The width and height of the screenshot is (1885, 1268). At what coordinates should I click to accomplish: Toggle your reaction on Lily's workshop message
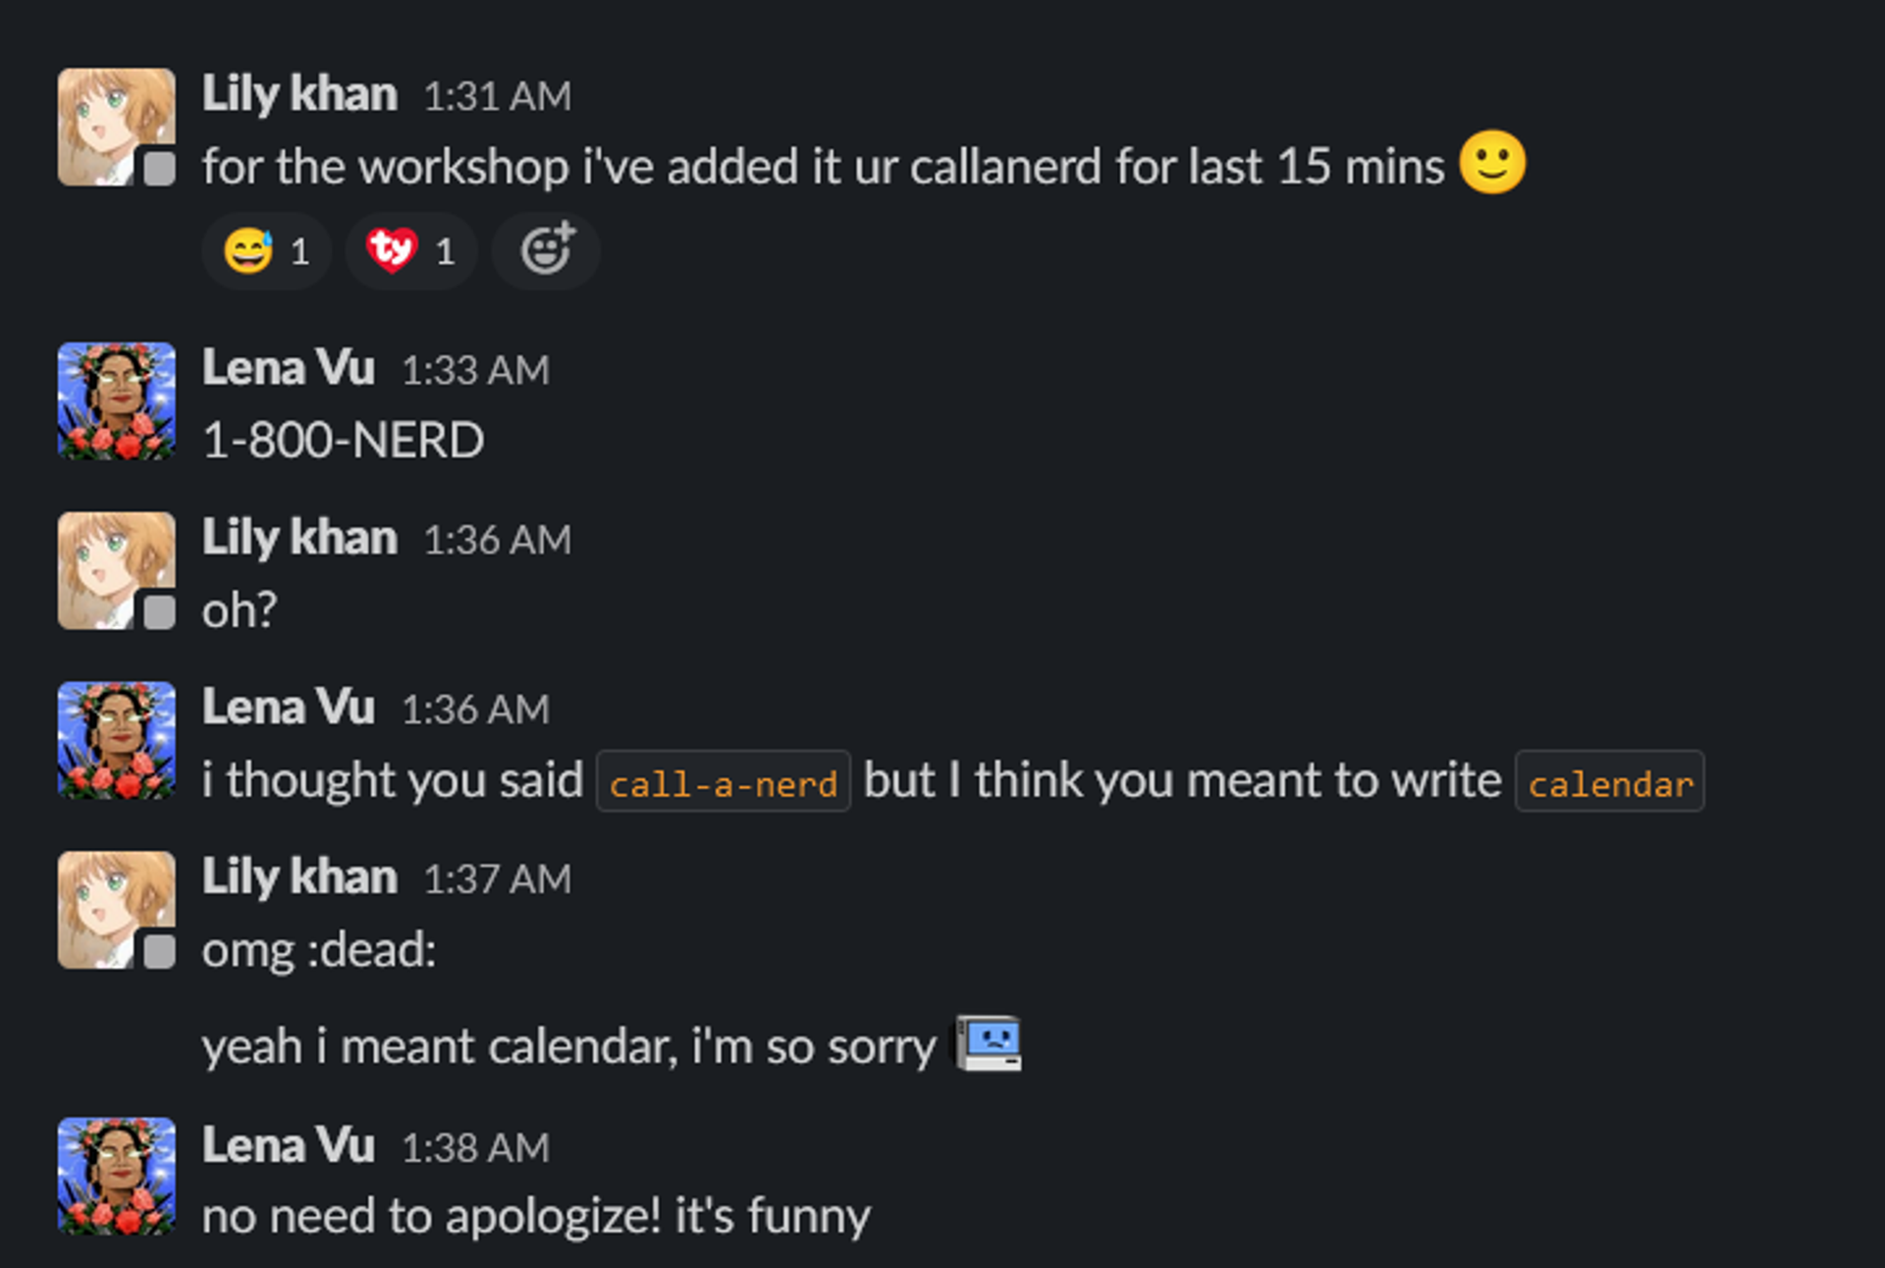click(x=546, y=250)
